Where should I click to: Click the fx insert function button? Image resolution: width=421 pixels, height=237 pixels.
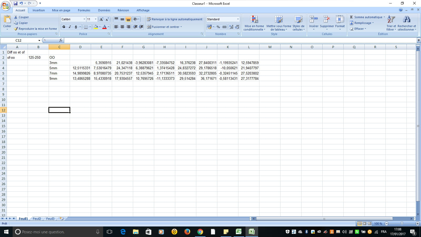[61, 40]
